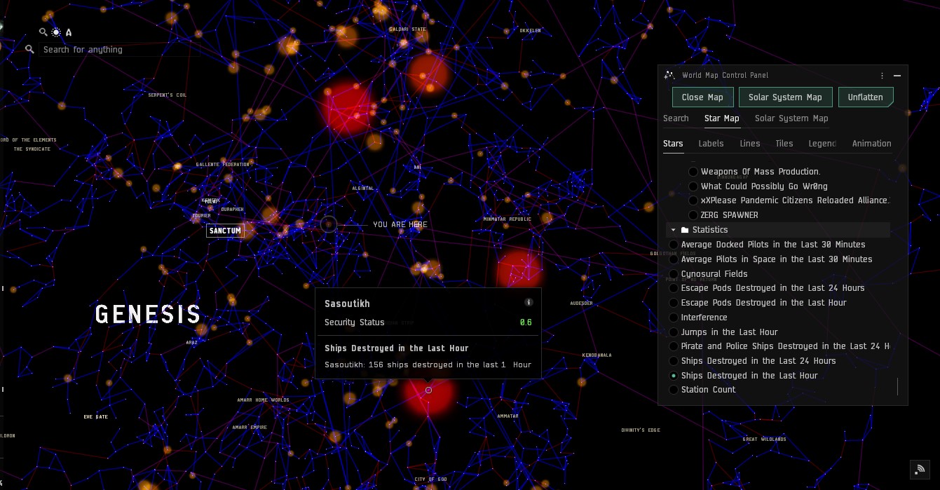Switch to the Labels sub-tab
The width and height of the screenshot is (940, 490).
coord(711,144)
